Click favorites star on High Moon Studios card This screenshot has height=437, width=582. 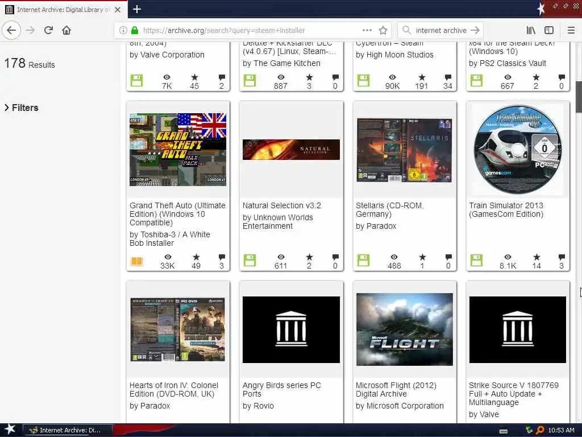tap(422, 77)
